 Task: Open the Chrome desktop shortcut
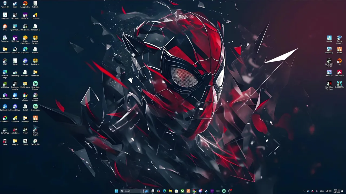tap(25, 97)
